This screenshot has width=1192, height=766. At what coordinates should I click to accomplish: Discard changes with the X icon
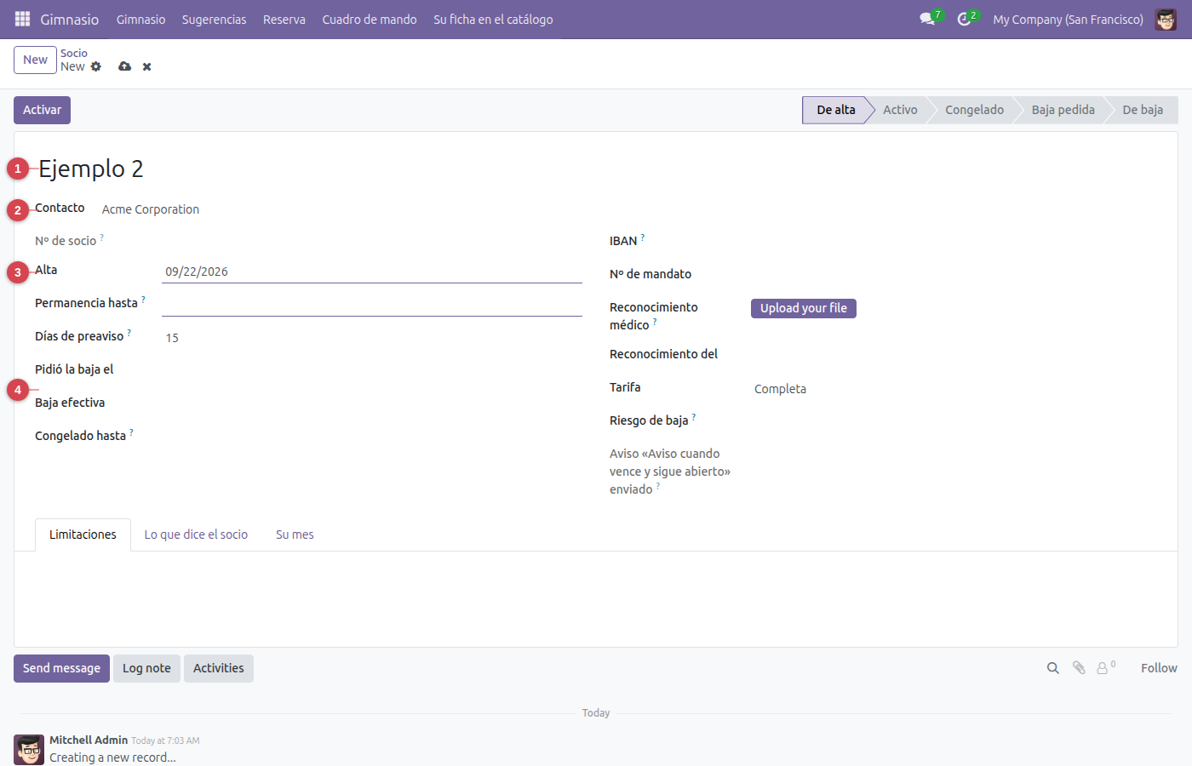tap(146, 66)
